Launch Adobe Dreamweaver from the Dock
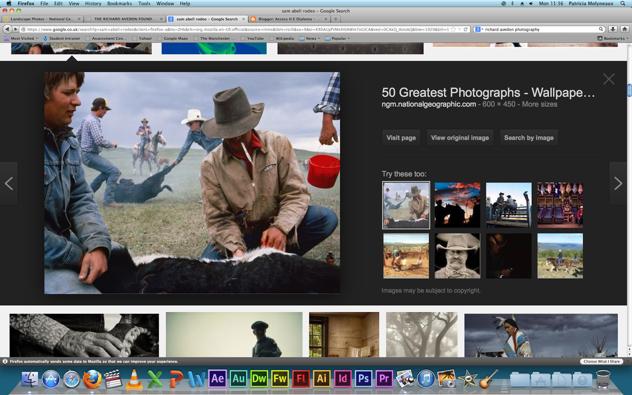This screenshot has height=395, width=632. [259, 379]
